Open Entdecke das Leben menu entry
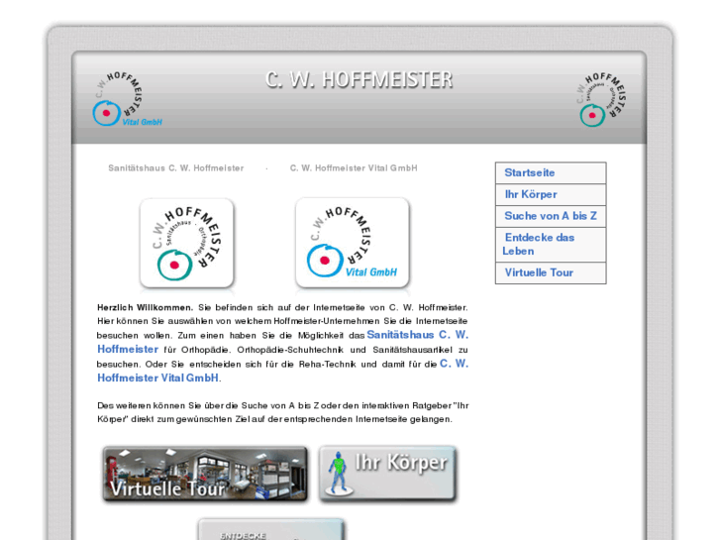This screenshot has height=540, width=720. 551,245
